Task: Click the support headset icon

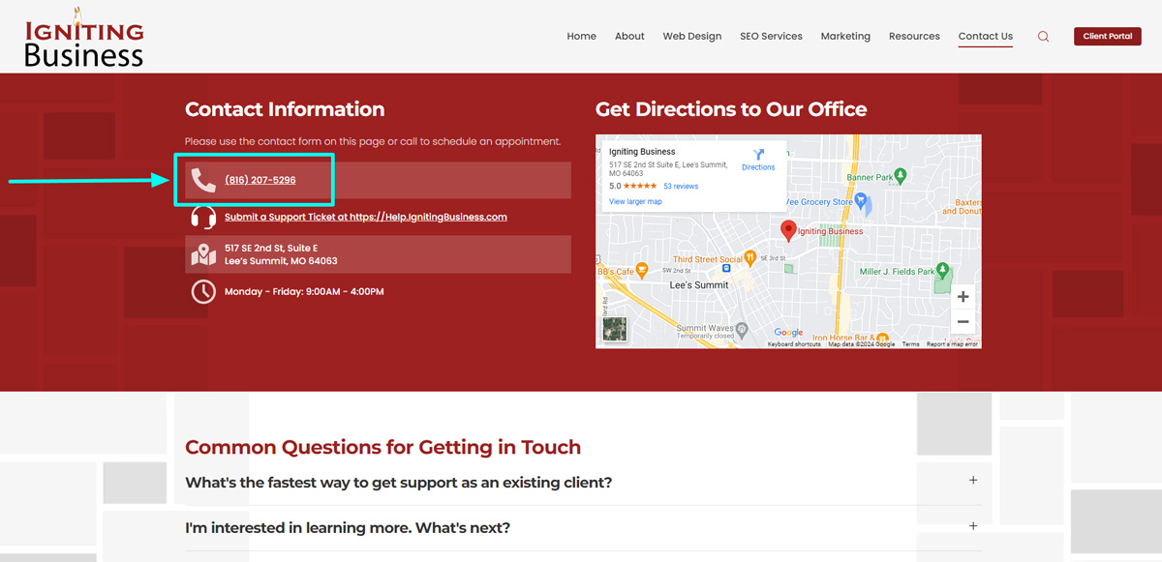Action: pos(203,217)
